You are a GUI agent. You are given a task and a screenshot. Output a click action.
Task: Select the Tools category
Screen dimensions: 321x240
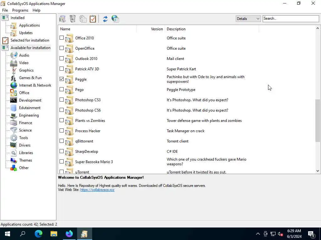click(23, 138)
